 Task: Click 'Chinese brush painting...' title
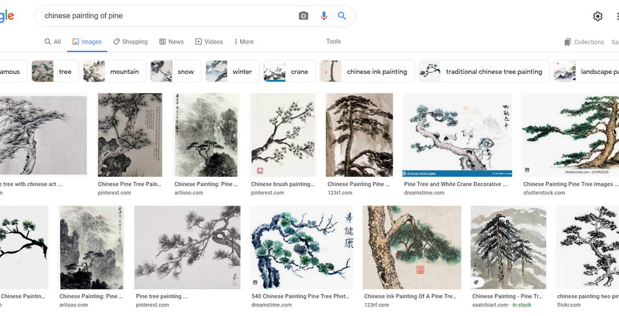click(x=283, y=184)
